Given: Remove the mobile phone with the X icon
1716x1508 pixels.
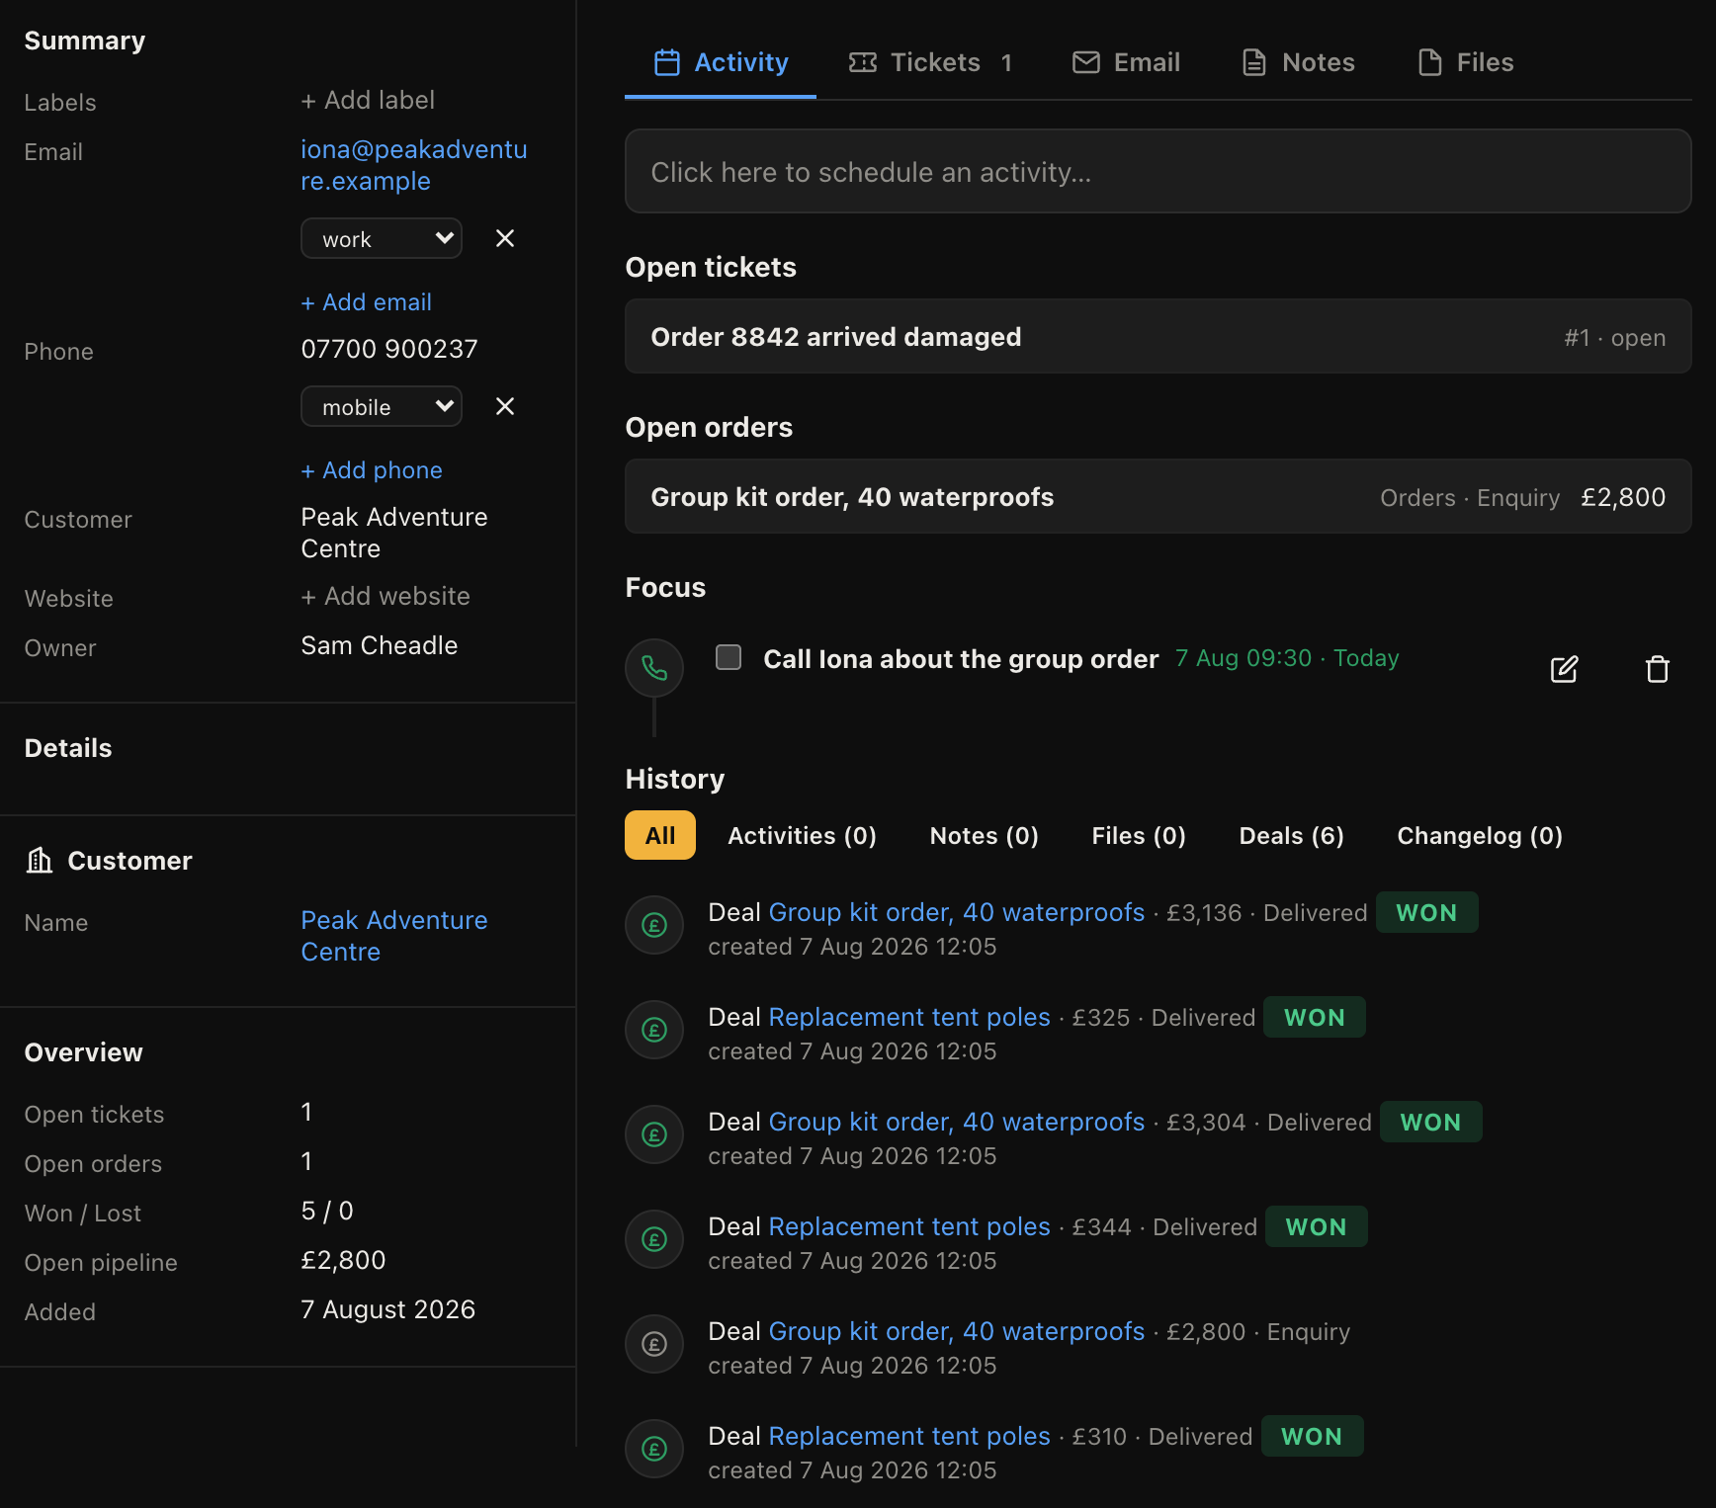Looking at the screenshot, I should 505,406.
